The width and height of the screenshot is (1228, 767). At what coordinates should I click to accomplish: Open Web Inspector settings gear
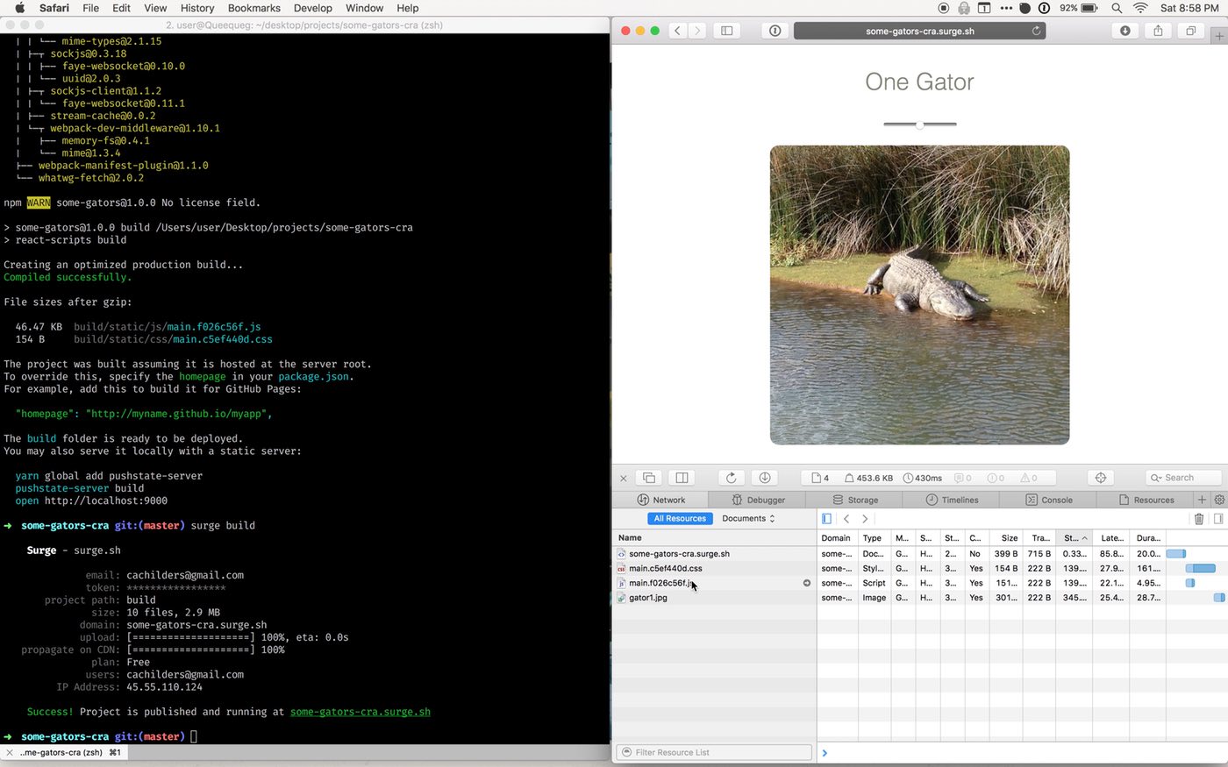[x=1219, y=500]
